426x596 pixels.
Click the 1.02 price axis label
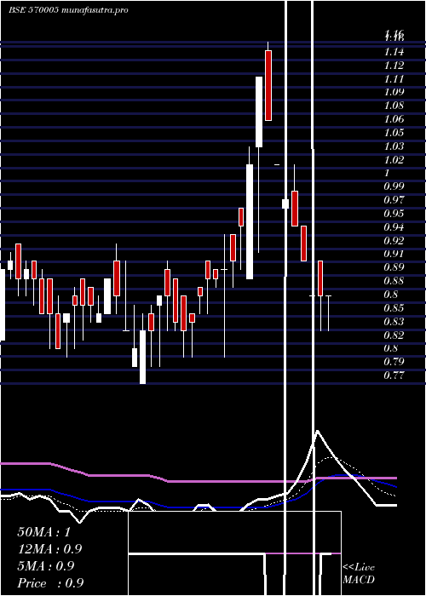click(394, 160)
